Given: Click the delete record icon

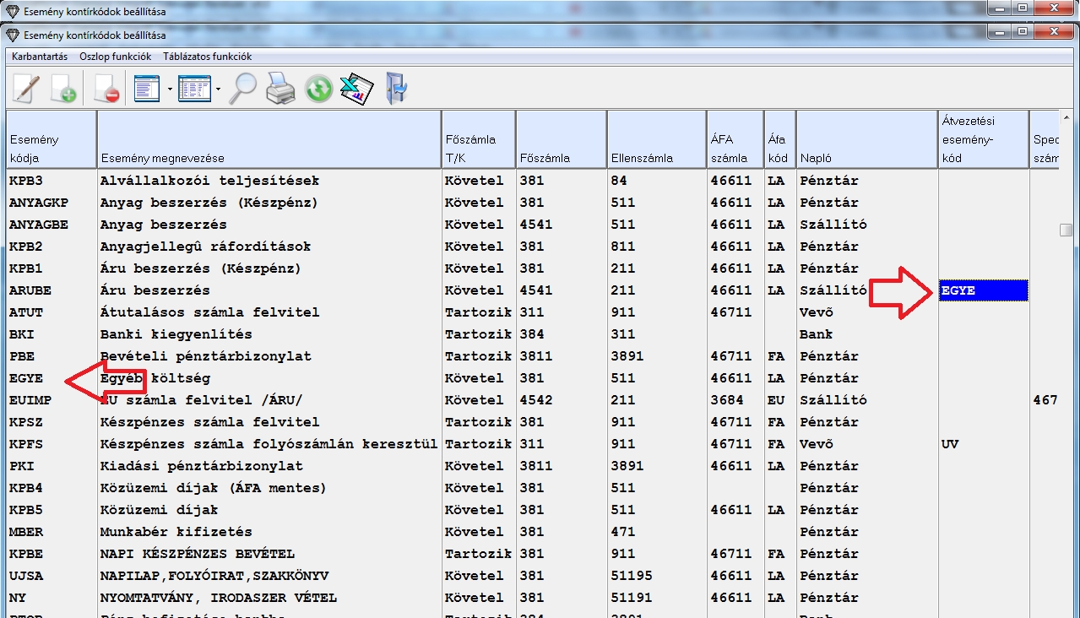Looking at the screenshot, I should (x=106, y=88).
